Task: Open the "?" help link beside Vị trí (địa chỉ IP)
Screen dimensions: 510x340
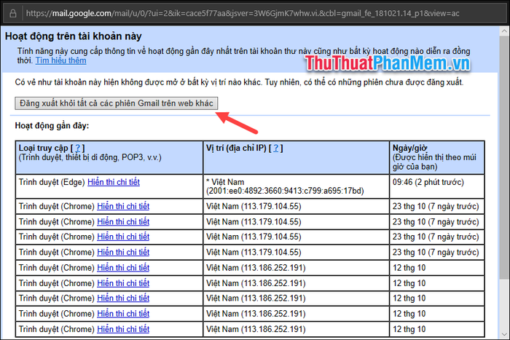Action: 276,149
